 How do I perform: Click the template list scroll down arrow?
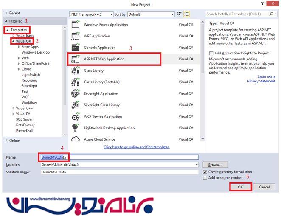[203, 139]
